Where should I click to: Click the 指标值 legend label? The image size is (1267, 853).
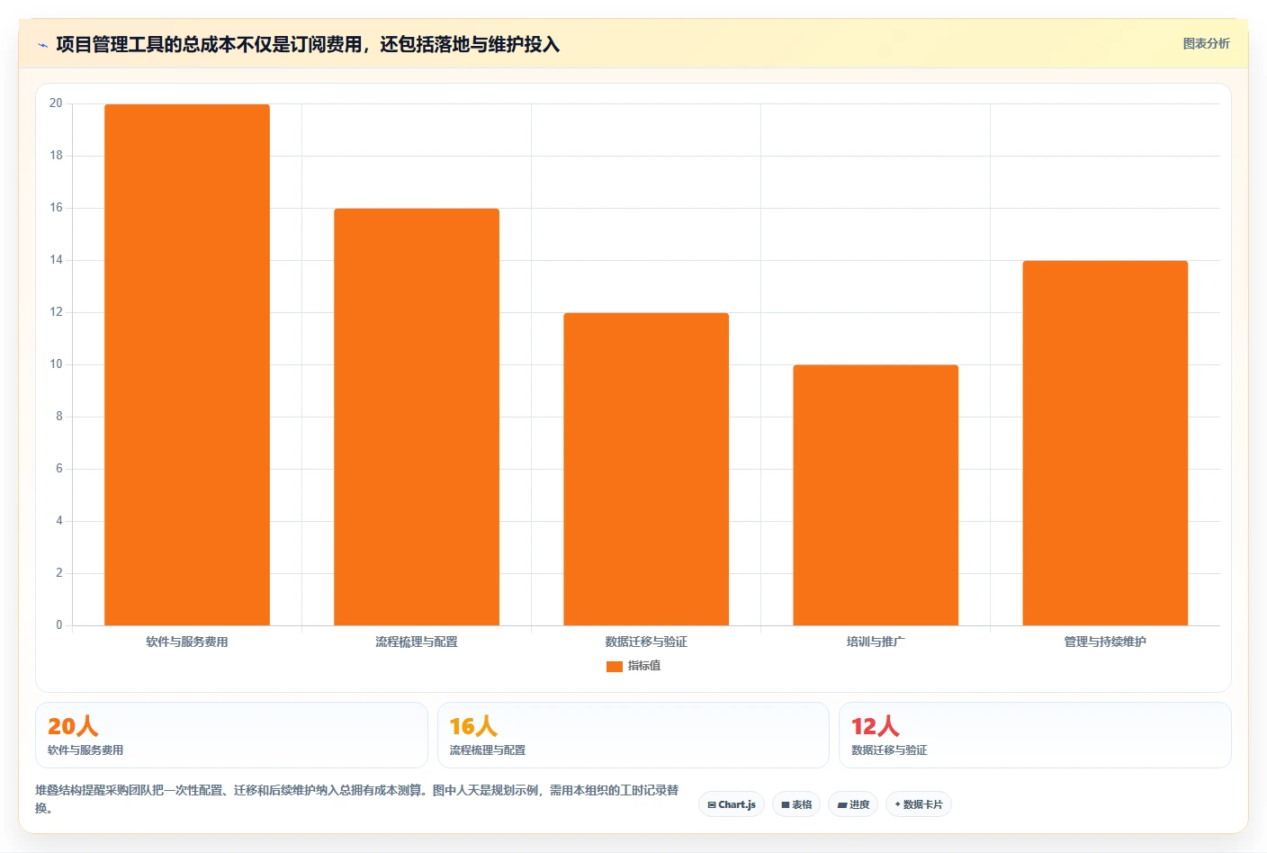click(644, 666)
